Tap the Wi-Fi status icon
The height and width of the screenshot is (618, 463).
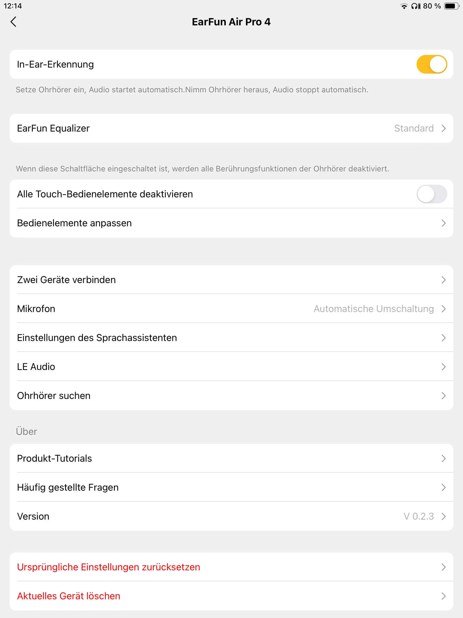click(404, 6)
